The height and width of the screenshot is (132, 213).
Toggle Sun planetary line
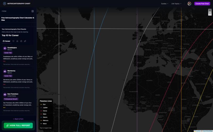coord(43,104)
